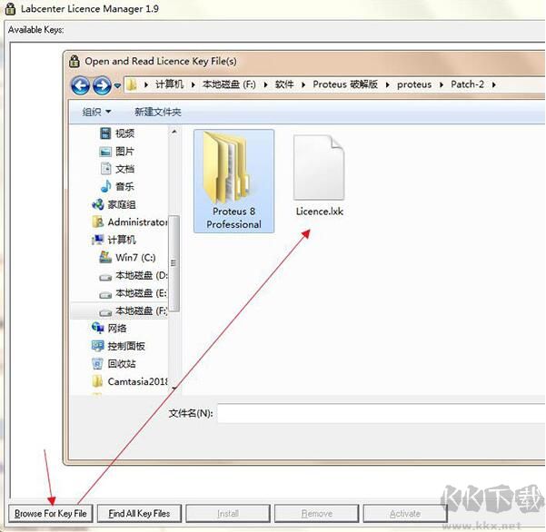Select proteus in the breadcrumb path
The height and width of the screenshot is (532, 546).
tap(414, 84)
